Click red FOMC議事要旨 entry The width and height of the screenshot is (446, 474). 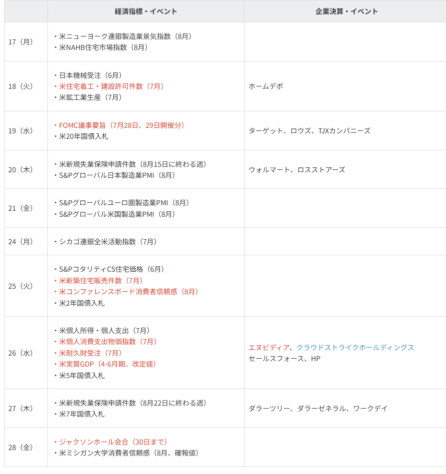point(119,125)
